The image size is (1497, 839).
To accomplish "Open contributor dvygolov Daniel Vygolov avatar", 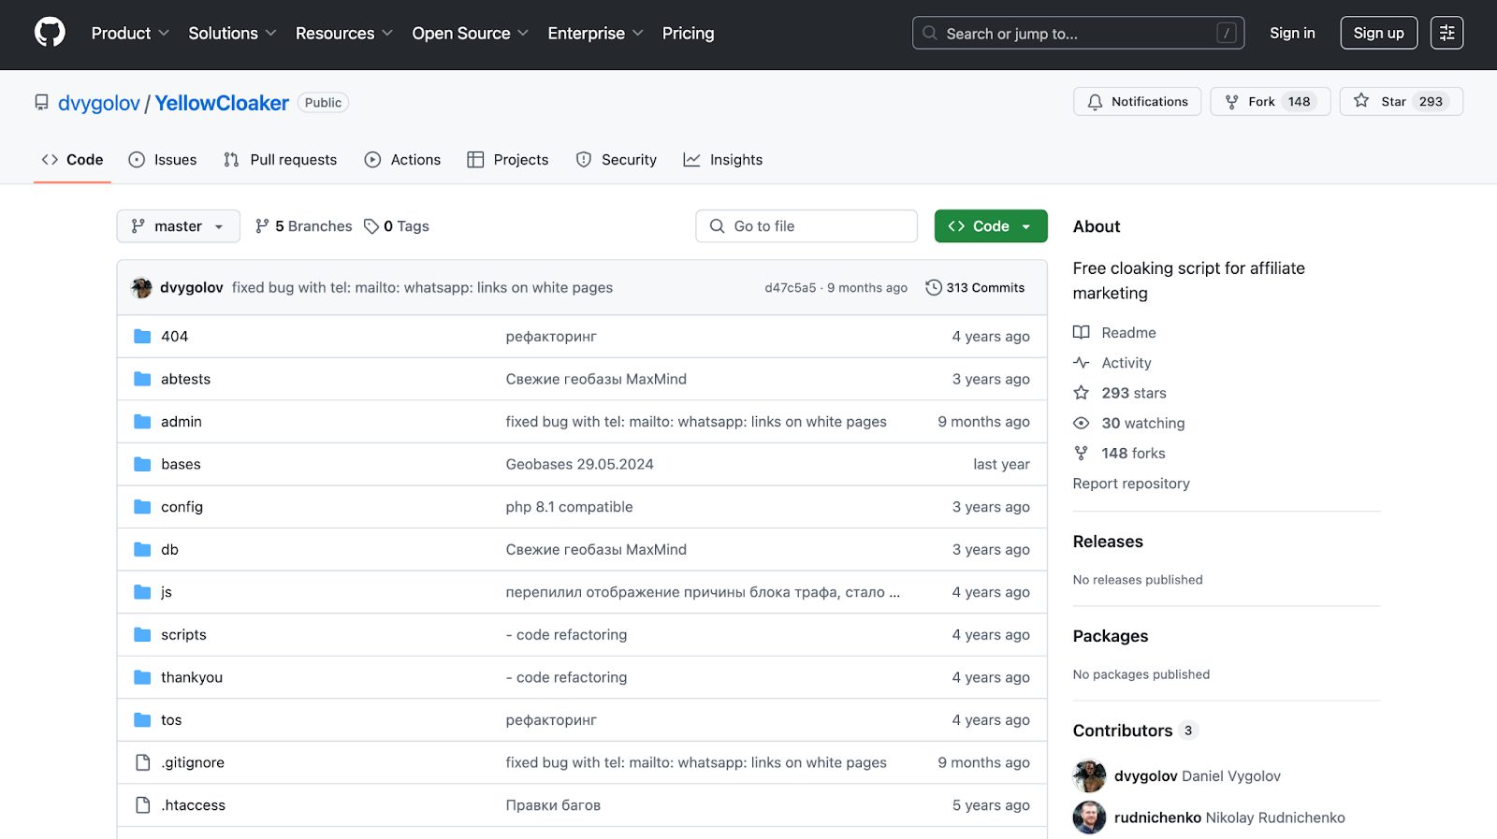I will tap(1089, 775).
